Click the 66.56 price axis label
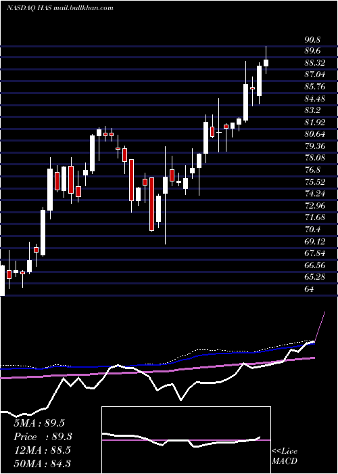 point(315,265)
